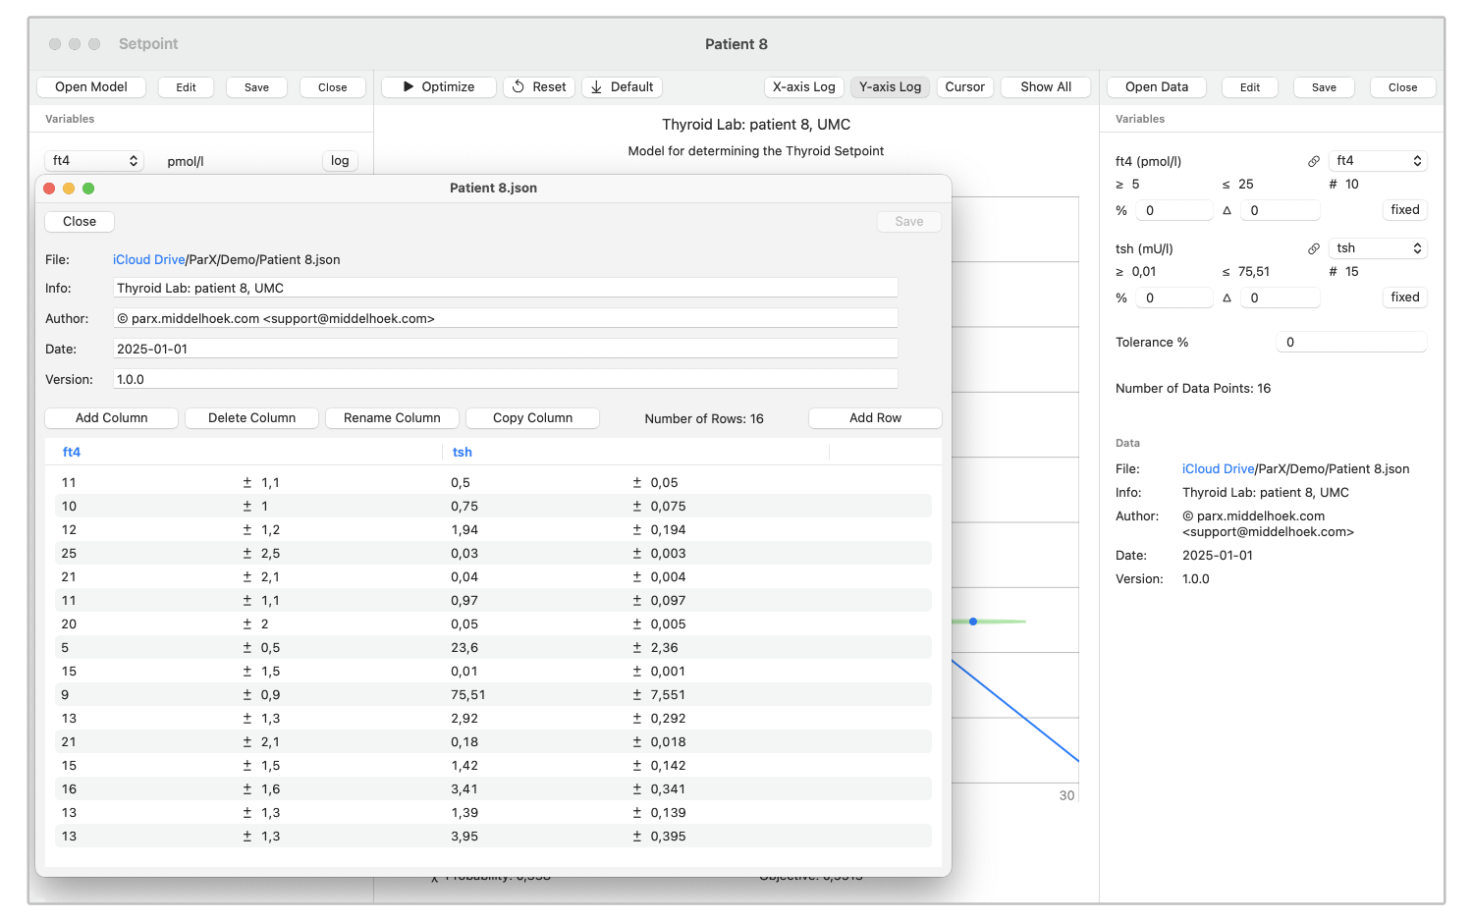Click the Default download-arrow button
1473x921 pixels.
pos(622,86)
